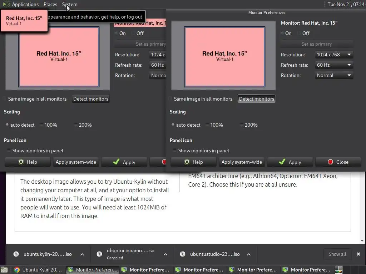Dismiss the downloads bar with the X
Viewport: 366px width, 274px height.
(358, 254)
